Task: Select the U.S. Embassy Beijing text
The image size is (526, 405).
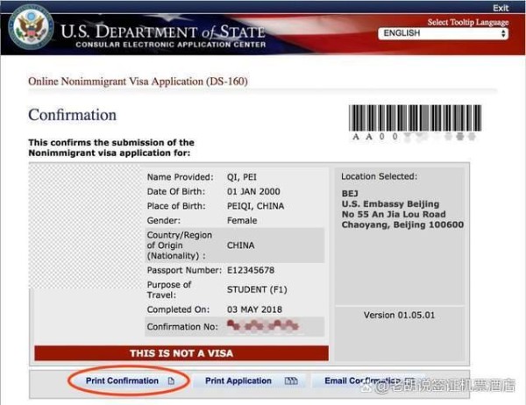Action: pyautogui.click(x=390, y=204)
